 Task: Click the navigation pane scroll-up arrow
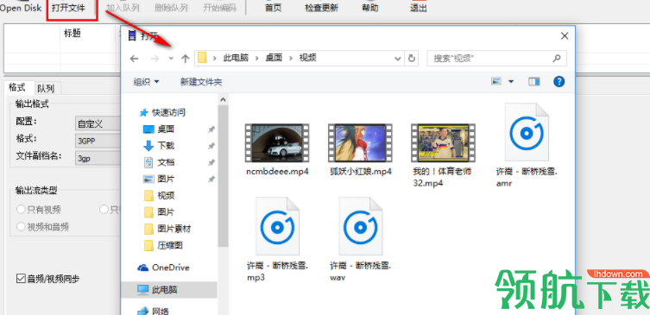click(223, 99)
